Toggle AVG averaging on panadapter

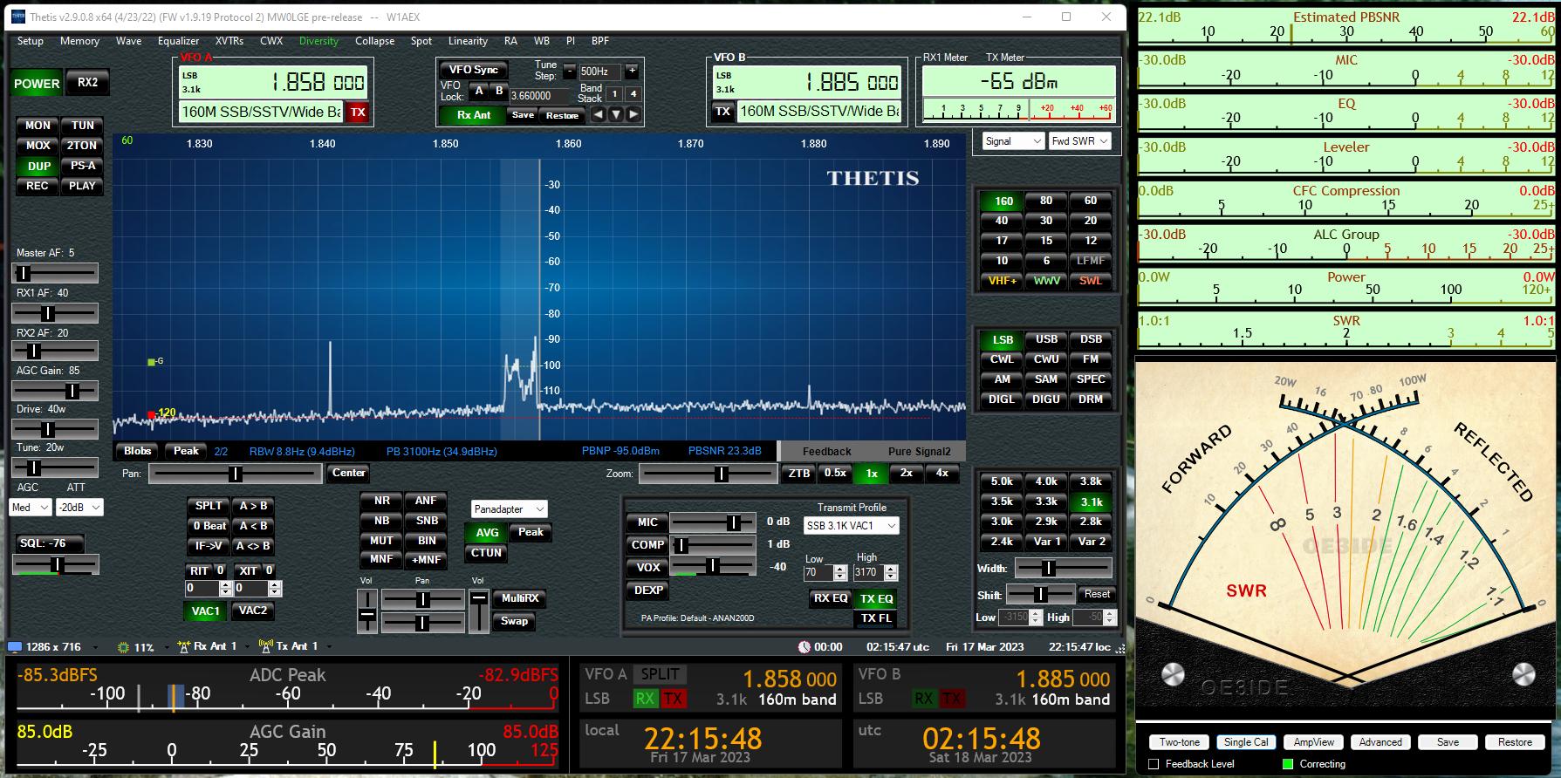click(x=487, y=533)
